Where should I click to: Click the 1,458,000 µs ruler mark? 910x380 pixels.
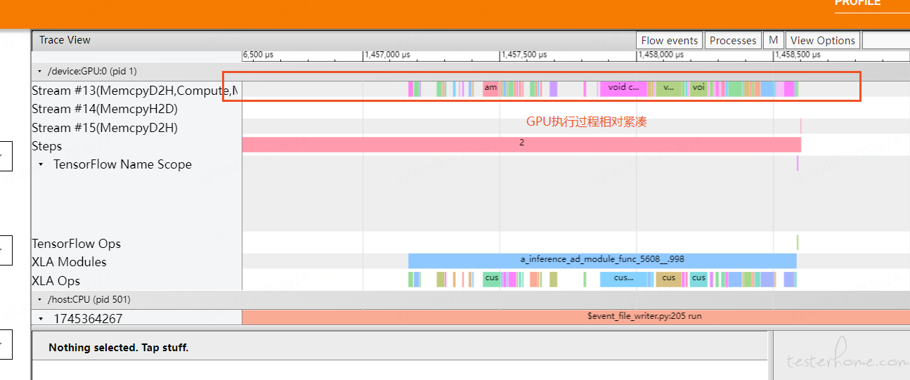pos(661,55)
